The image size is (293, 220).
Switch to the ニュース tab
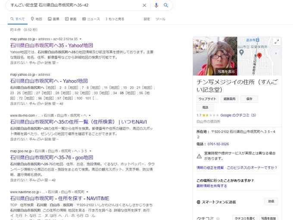(x=91, y=19)
